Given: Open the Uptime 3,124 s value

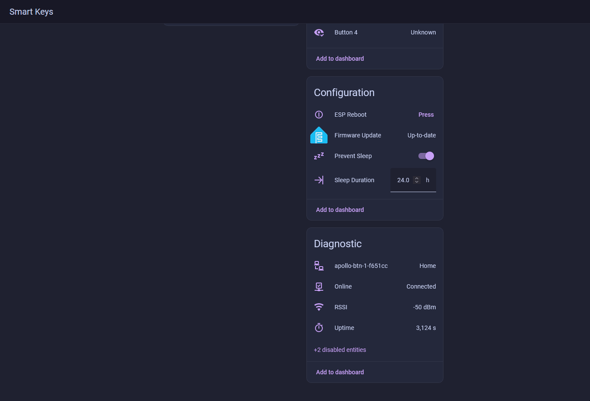Looking at the screenshot, I should tap(426, 328).
